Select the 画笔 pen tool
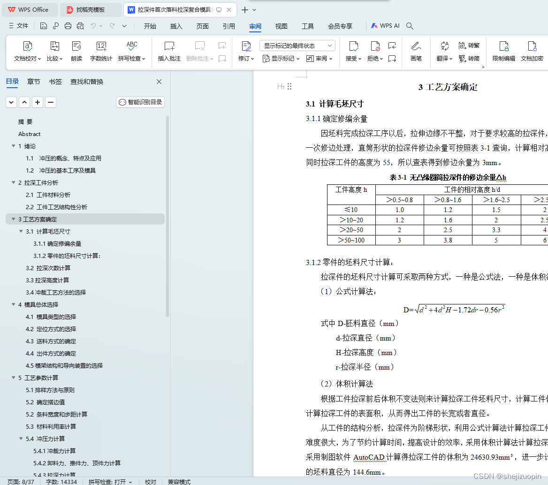 click(x=416, y=51)
